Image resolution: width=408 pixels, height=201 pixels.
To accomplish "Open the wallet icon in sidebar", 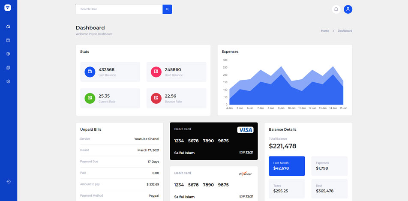I will click(8, 40).
